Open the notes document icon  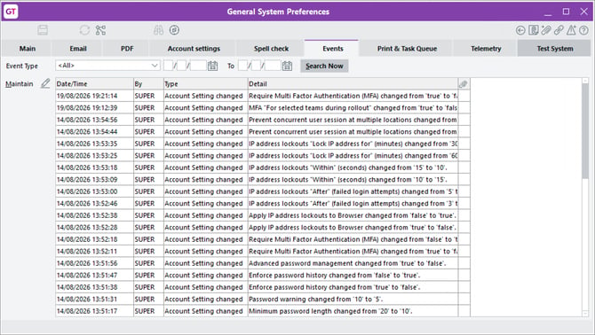coord(533,30)
